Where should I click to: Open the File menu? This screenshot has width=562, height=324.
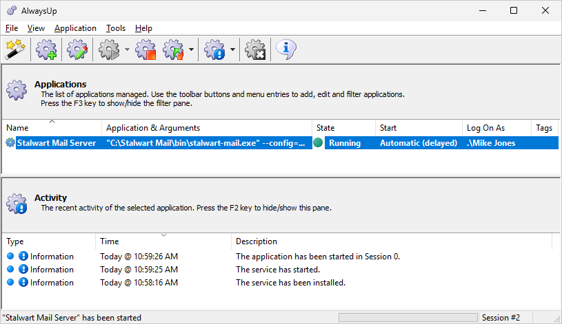point(12,28)
